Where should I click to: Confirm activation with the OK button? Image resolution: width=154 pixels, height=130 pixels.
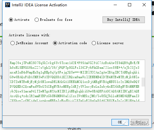[x=120, y=122]
